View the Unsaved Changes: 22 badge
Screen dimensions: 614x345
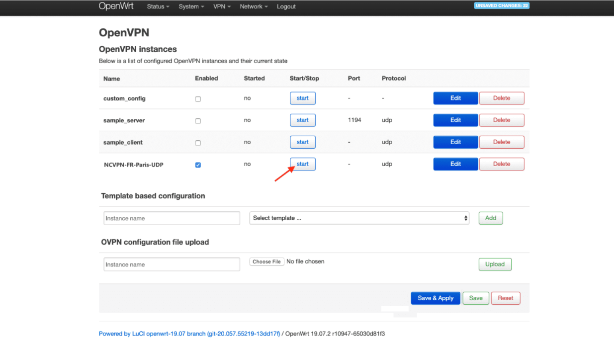coord(502,6)
